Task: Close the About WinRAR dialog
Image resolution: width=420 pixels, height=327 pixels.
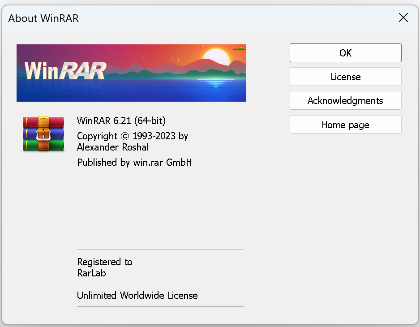Action: pyautogui.click(x=403, y=17)
